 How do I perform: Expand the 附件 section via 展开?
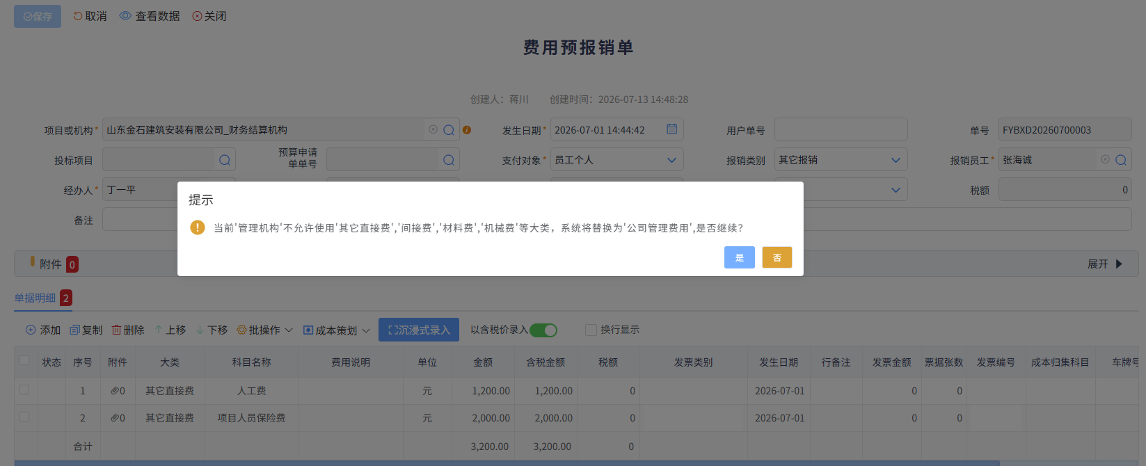[1105, 264]
